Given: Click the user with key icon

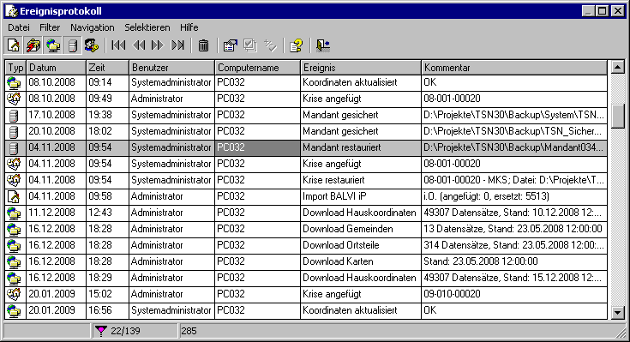Looking at the screenshot, I should 92,45.
